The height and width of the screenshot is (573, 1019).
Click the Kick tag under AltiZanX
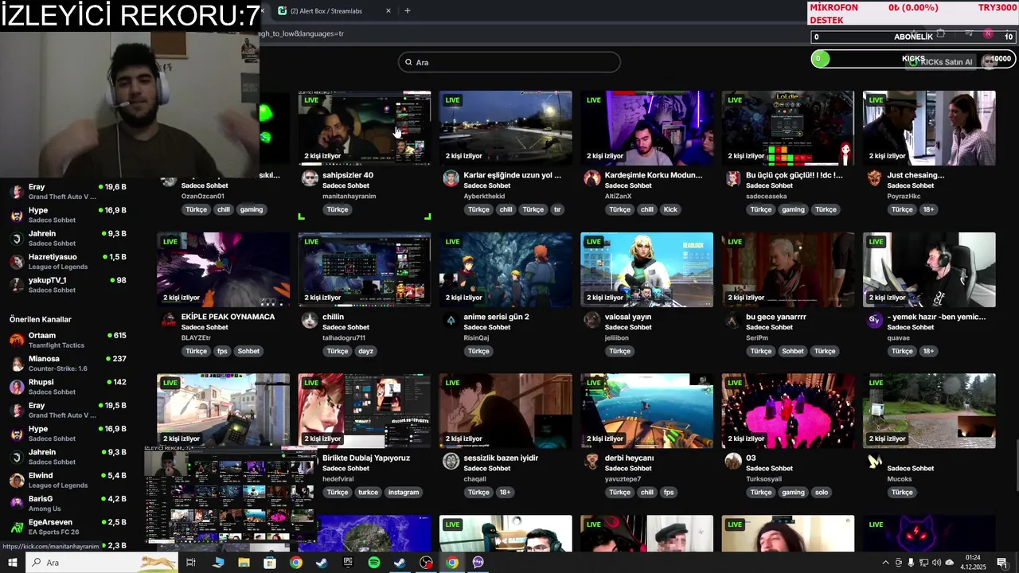[x=670, y=209]
